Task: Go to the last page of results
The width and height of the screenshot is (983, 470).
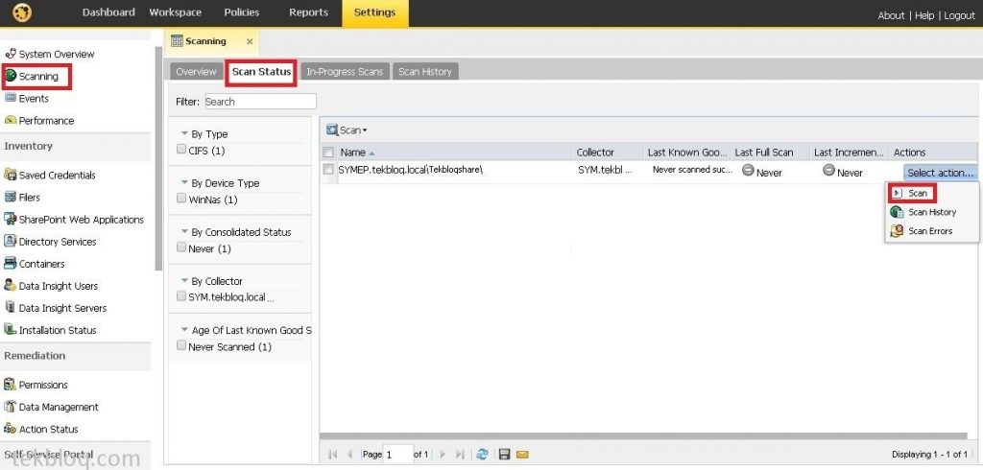Action: [460, 455]
